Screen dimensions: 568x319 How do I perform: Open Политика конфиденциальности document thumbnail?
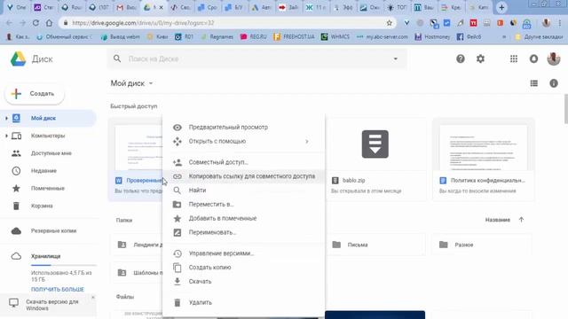click(483, 148)
